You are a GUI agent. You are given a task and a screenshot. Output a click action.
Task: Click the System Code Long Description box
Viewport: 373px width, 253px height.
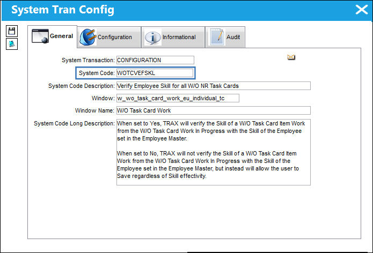pyautogui.click(x=214, y=152)
